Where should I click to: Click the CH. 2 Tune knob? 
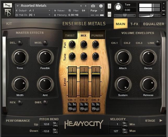click(x=84, y=56)
